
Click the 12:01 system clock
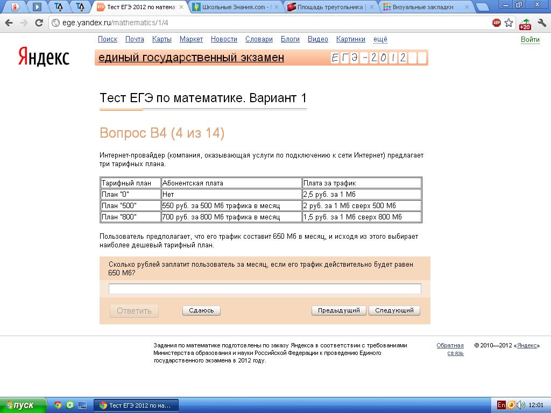tap(535, 405)
